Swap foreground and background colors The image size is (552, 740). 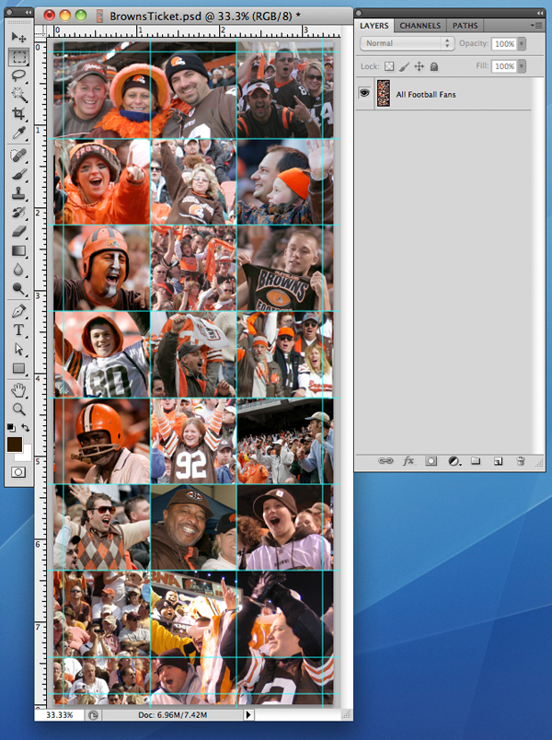click(26, 428)
